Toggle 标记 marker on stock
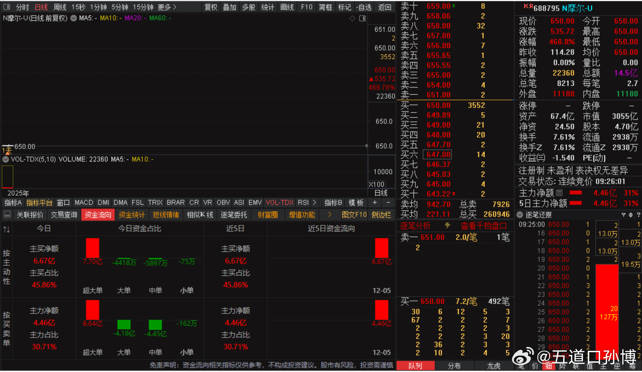This screenshot has width=642, height=372. 345,7
